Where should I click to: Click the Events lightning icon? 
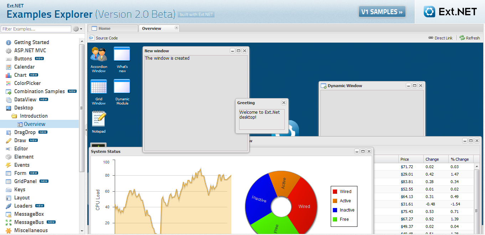pos(9,165)
